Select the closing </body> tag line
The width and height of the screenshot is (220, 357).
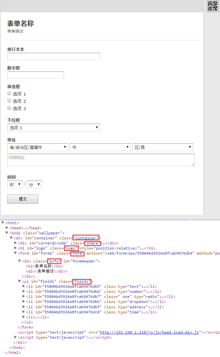17,348
